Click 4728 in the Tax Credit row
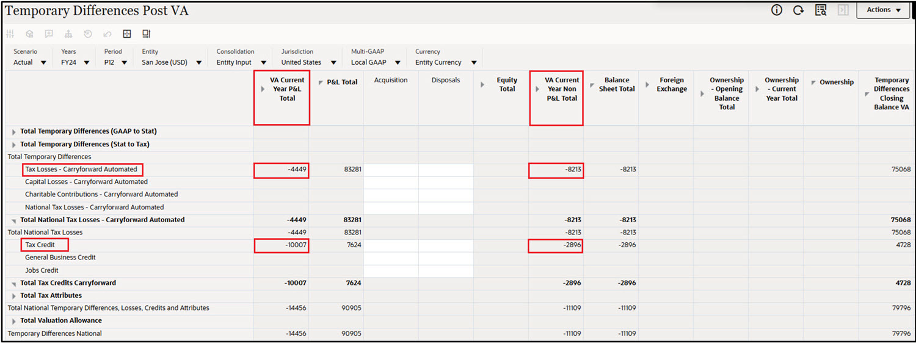This screenshot has width=916, height=343. 885,245
